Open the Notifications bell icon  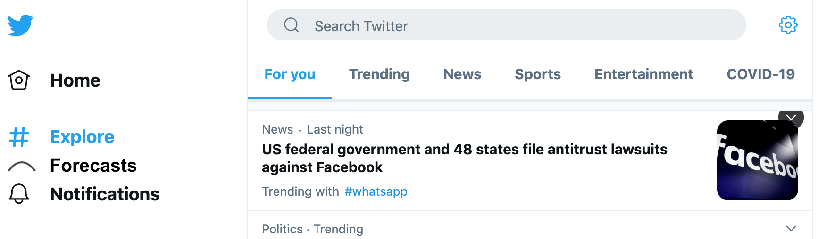(x=19, y=194)
